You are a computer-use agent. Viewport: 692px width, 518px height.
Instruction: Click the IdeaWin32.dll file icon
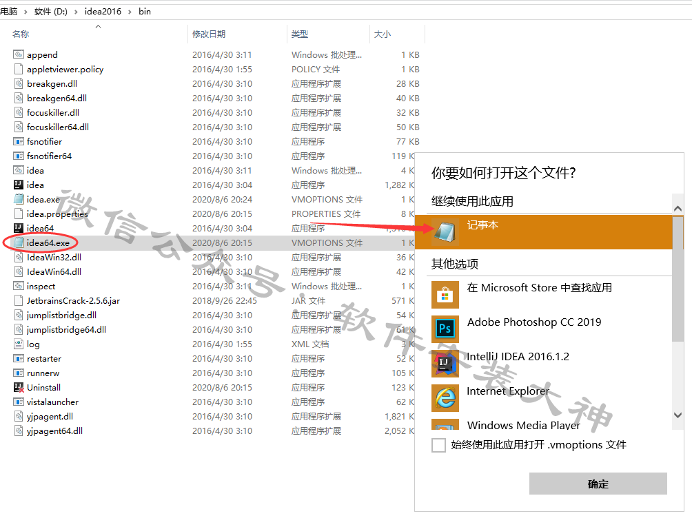[19, 257]
